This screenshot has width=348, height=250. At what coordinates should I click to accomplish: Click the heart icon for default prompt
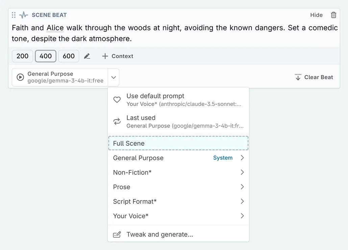pyautogui.click(x=117, y=100)
